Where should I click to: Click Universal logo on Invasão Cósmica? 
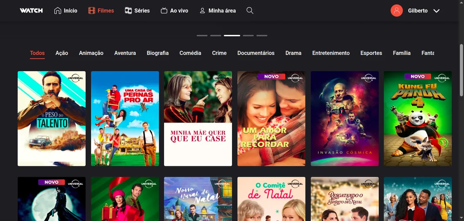(368, 78)
